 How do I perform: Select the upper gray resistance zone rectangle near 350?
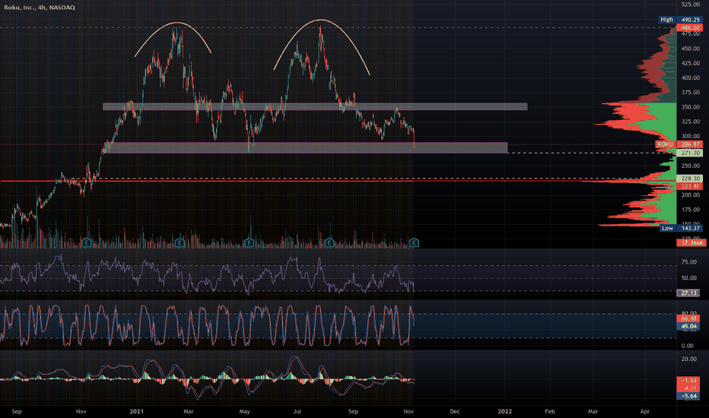point(315,106)
